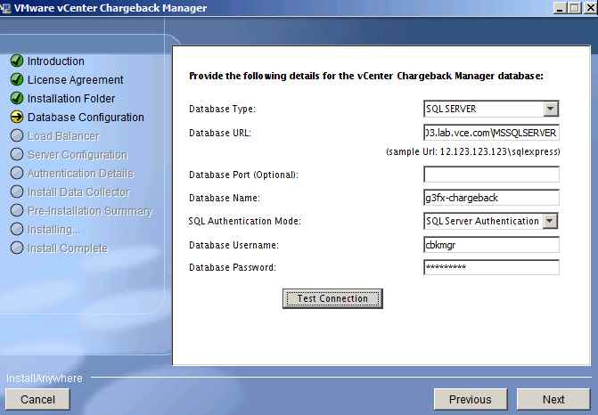Click the empty circle icon beside Load Balancer

17,135
